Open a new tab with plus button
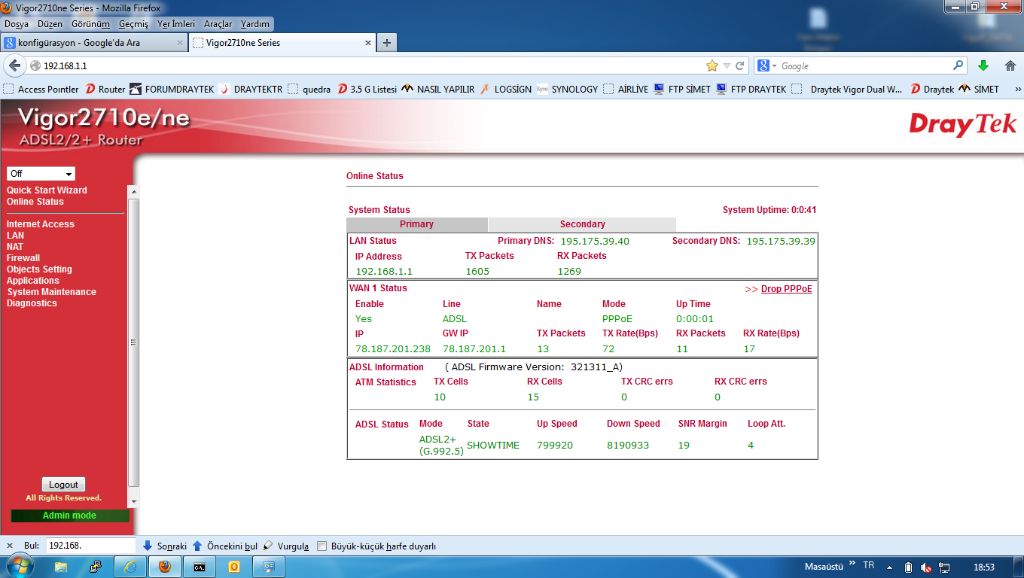This screenshot has width=1024, height=578. (x=386, y=43)
